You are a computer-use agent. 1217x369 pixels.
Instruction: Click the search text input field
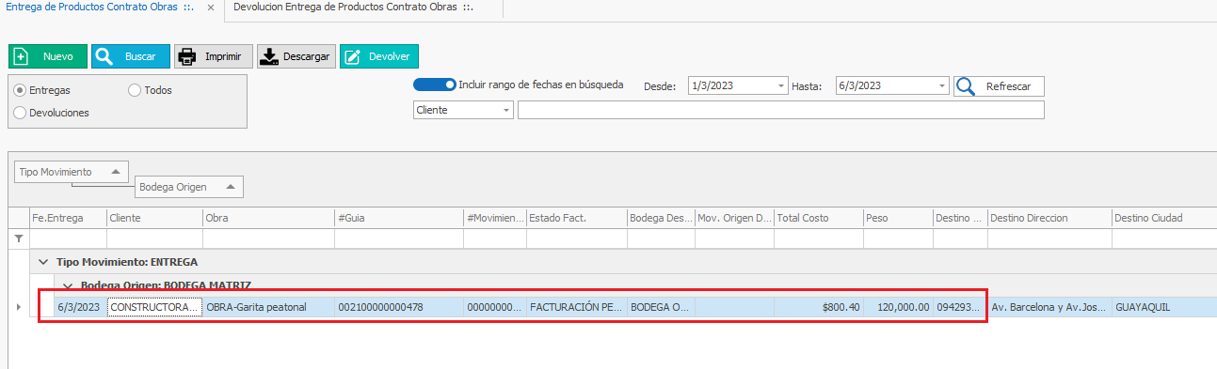780,110
